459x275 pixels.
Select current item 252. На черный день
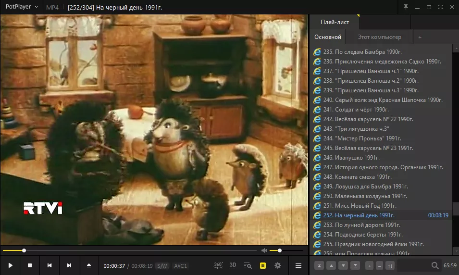381,215
